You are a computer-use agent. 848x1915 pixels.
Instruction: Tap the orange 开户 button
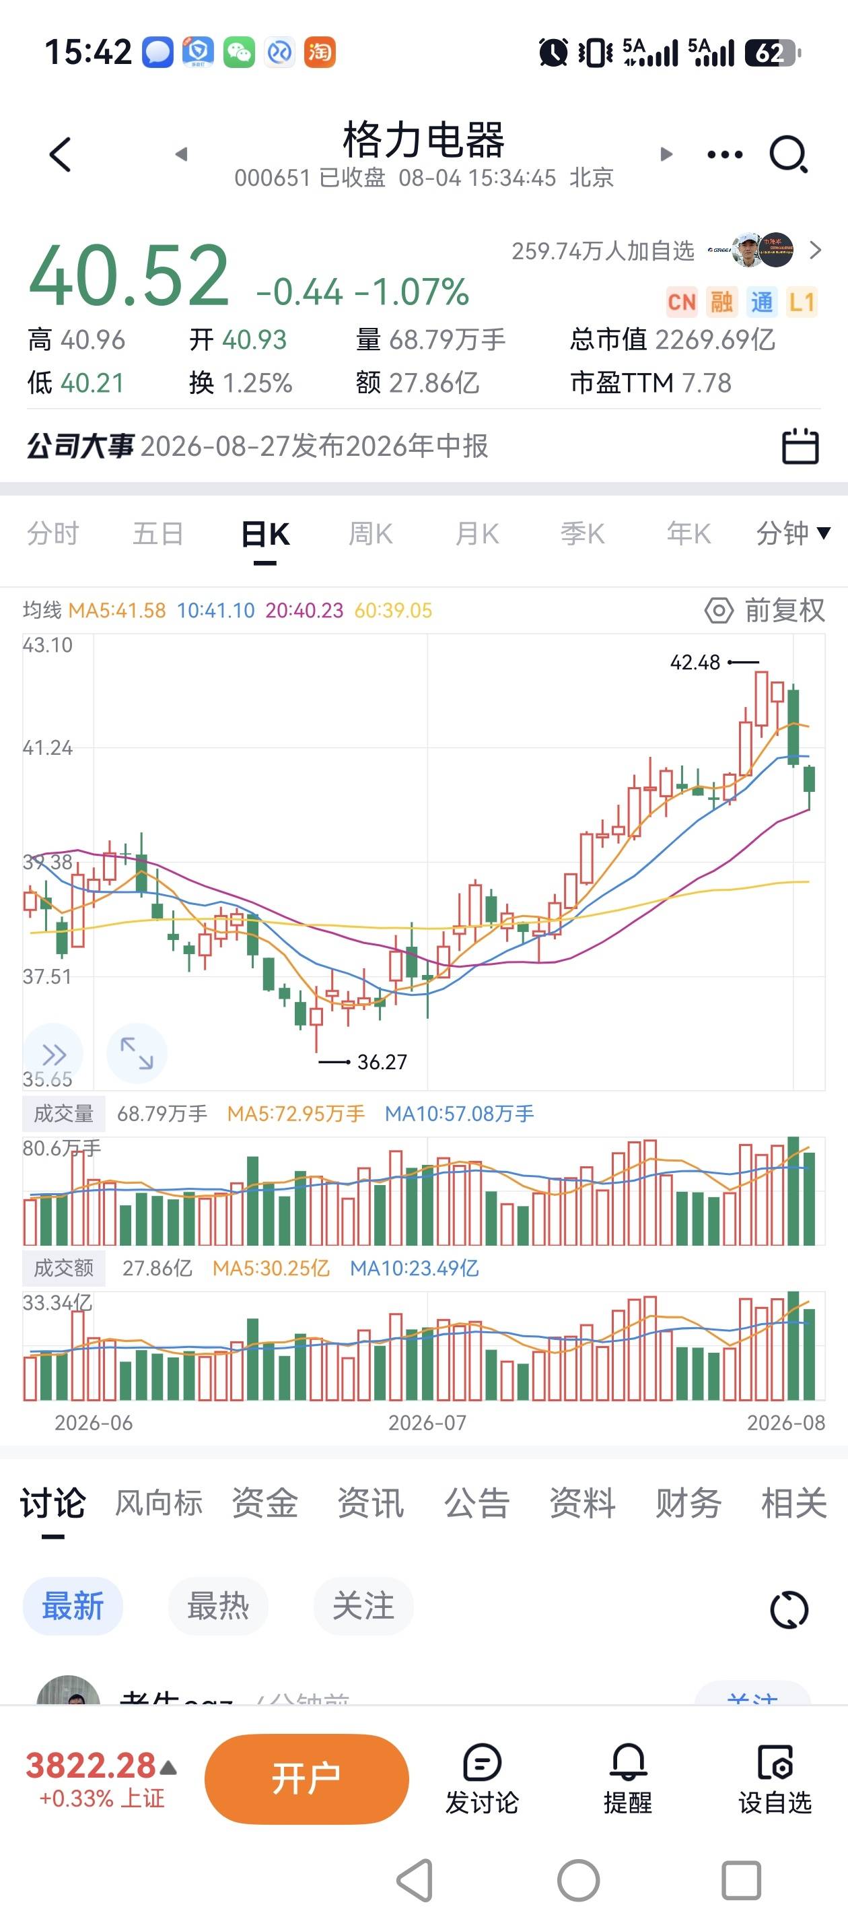click(x=307, y=1779)
